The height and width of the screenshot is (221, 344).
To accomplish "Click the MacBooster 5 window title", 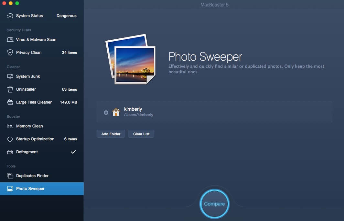I will 215,5.
